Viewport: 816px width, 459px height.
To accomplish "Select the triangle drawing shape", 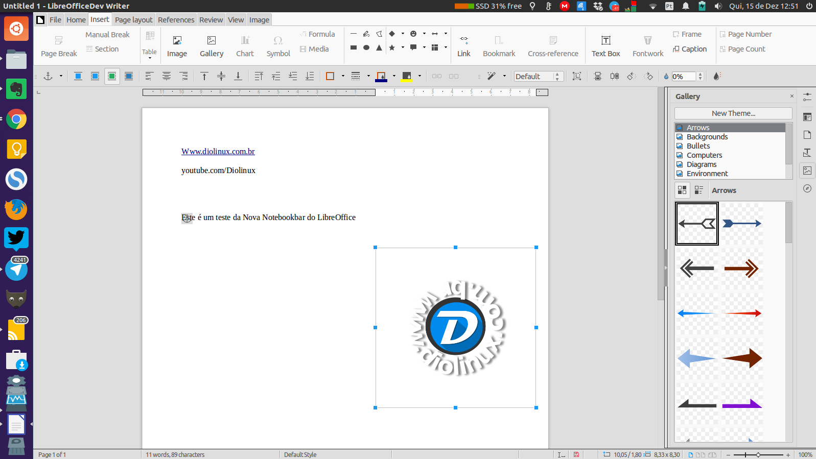I will 379,47.
